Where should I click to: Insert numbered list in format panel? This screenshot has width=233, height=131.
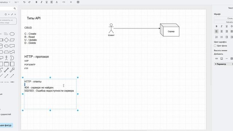(x=217, y=37)
